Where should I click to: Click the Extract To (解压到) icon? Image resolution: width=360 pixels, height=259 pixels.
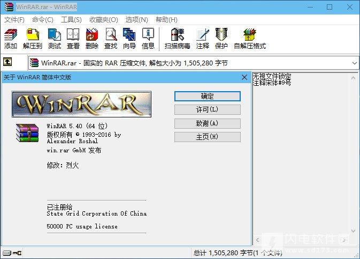(x=33, y=39)
